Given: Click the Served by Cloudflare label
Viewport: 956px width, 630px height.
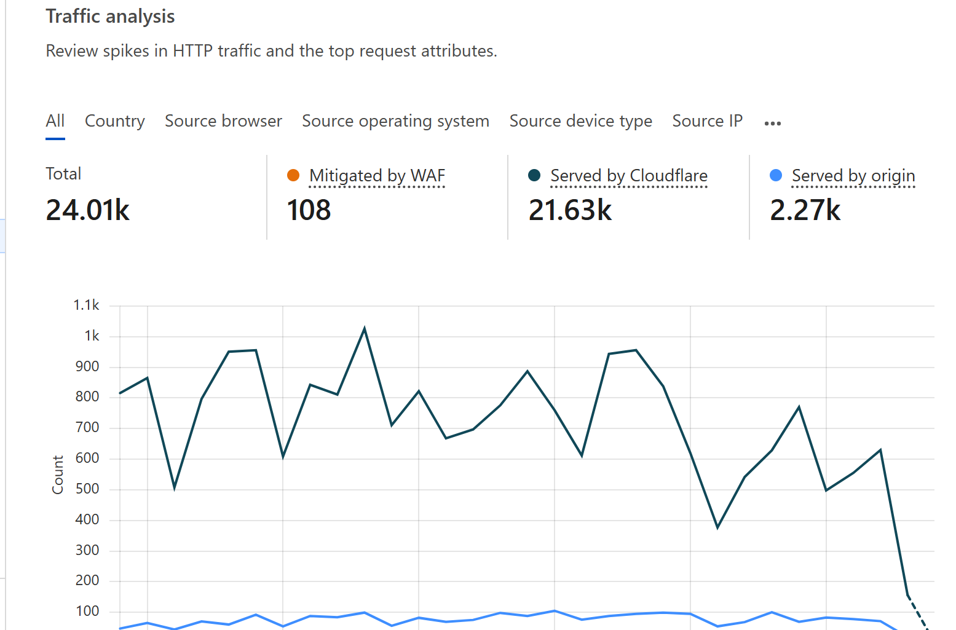Looking at the screenshot, I should pyautogui.click(x=628, y=176).
